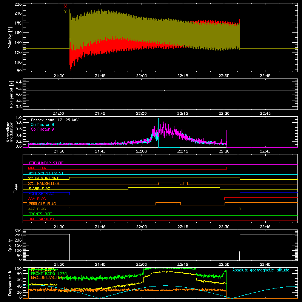Image resolution: width=302 pixels, height=302 pixels.
Task: Click the olive "Y" legend label
Action: pos(65,12)
